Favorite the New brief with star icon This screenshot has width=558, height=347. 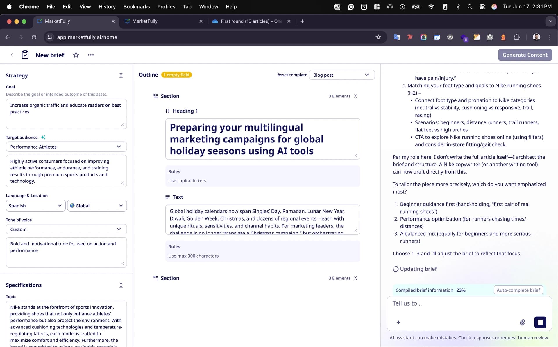(76, 55)
